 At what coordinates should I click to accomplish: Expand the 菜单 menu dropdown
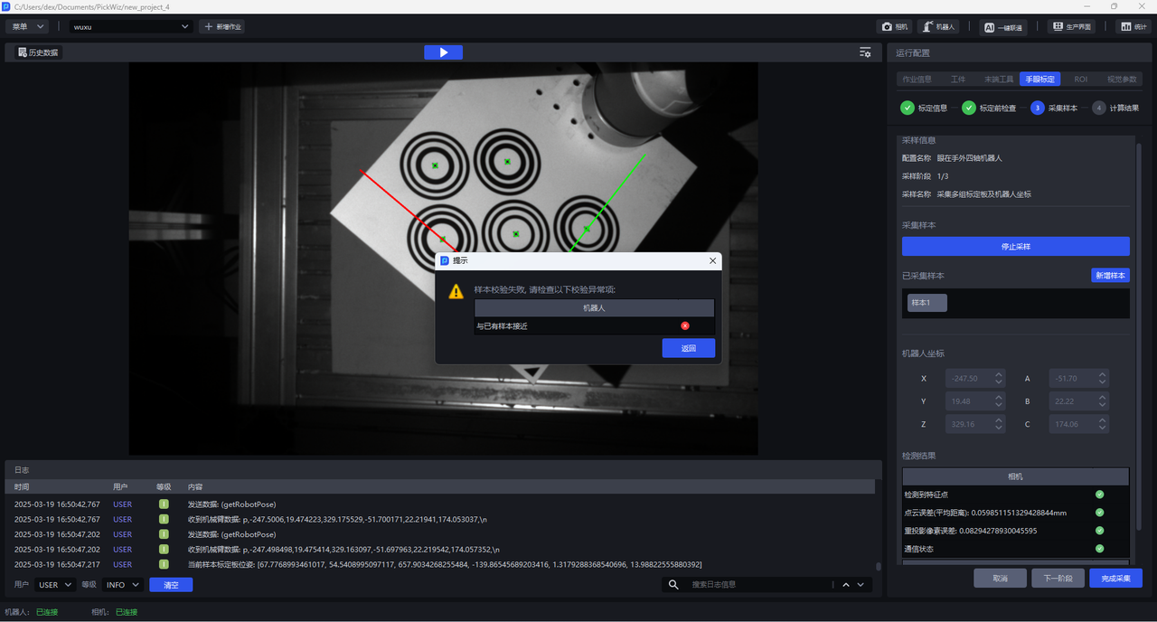pos(29,27)
